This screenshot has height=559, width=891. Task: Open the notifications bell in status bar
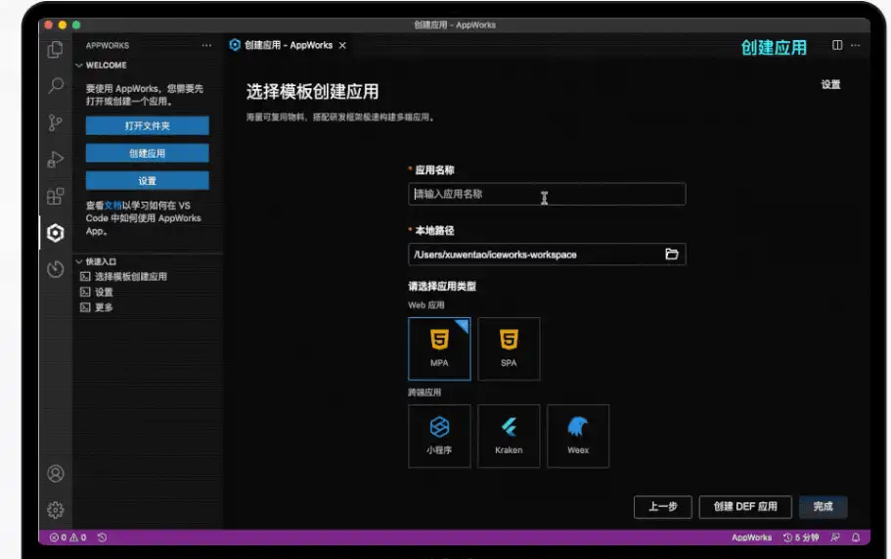click(x=855, y=537)
